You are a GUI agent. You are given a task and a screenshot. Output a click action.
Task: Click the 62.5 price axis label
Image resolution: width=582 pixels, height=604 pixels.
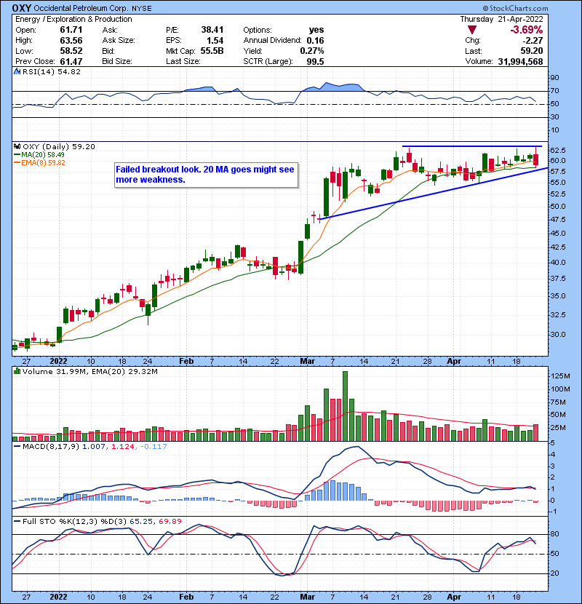click(558, 150)
